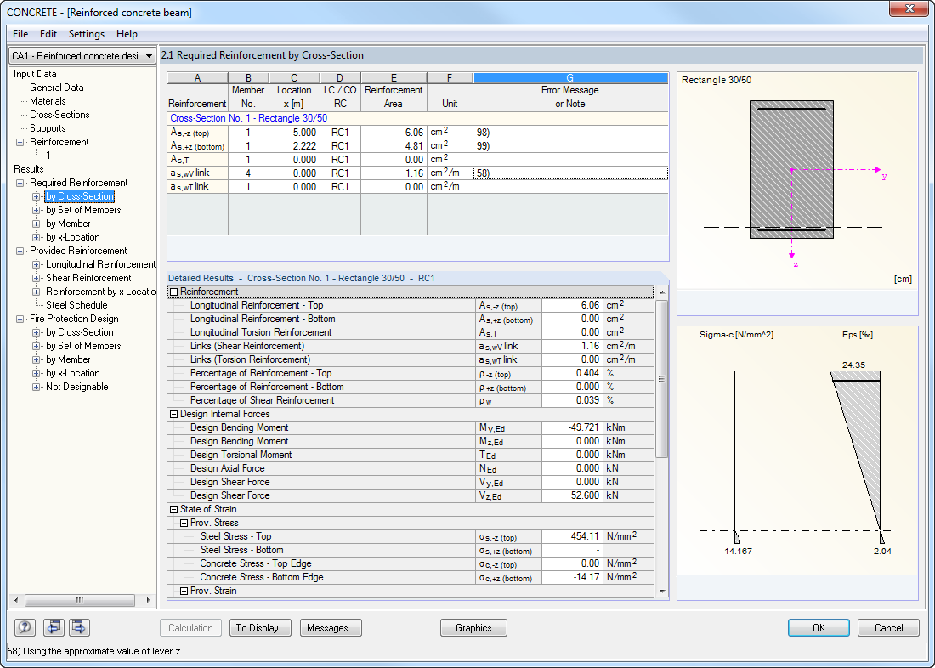Screen dimensions: 935x668
Task: Select Cross-Sections in the tree
Action: pyautogui.click(x=59, y=115)
